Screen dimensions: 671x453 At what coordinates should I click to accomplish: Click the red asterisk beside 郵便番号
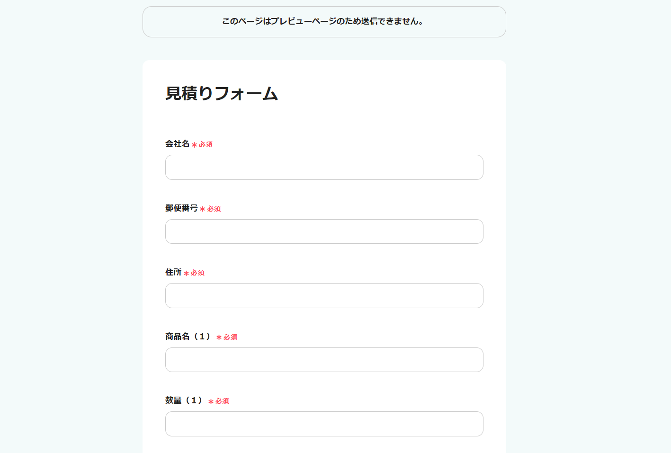[202, 209]
